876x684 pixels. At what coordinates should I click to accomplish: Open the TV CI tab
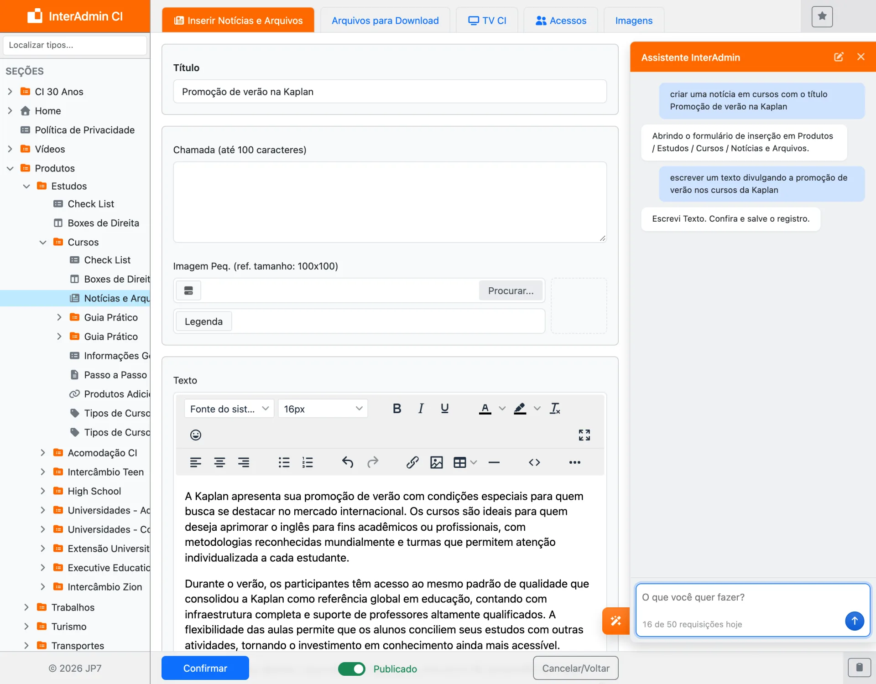click(487, 21)
